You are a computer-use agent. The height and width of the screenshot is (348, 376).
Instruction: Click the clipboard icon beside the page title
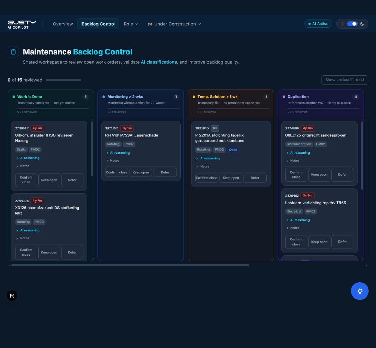pos(13,52)
